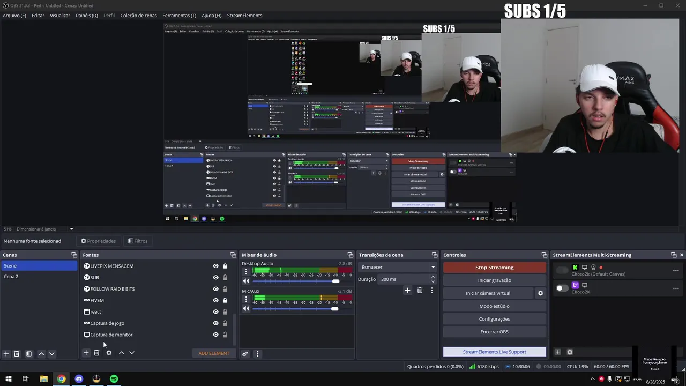
Task: Open the Ferramentas (T) menu
Action: 179,16
